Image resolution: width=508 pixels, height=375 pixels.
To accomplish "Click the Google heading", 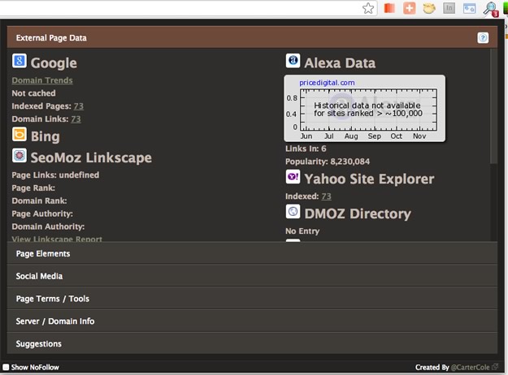I will (x=54, y=62).
